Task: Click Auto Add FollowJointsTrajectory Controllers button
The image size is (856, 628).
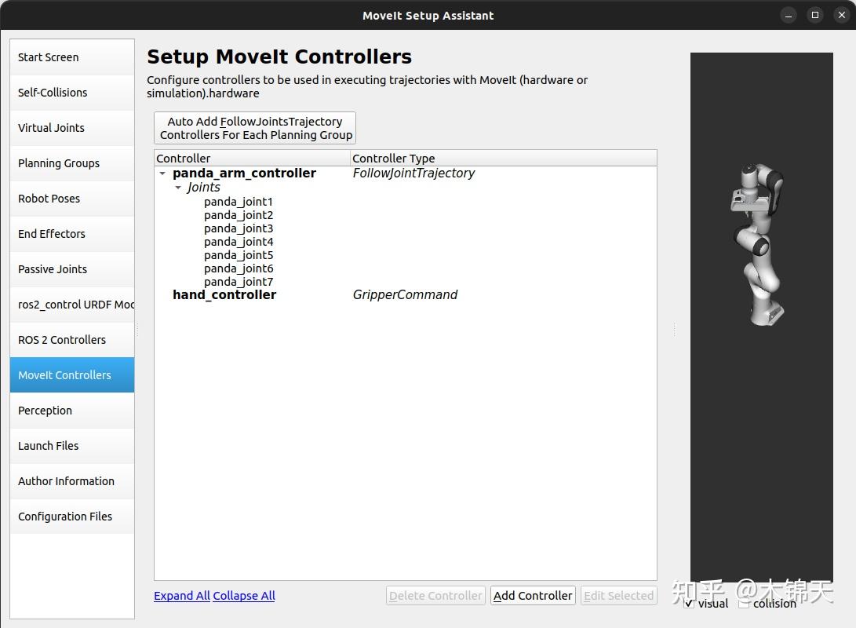Action: pyautogui.click(x=255, y=127)
